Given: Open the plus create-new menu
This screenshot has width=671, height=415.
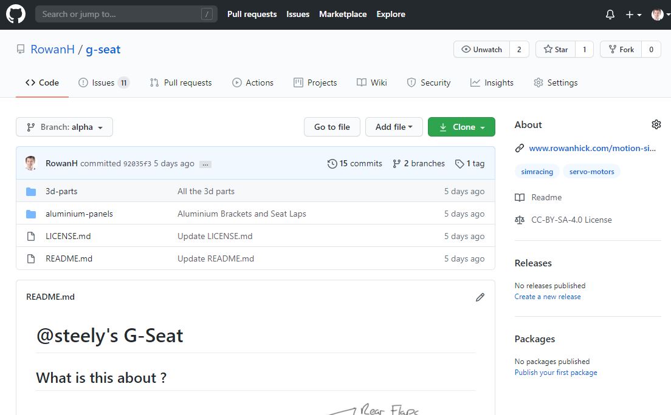Looking at the screenshot, I should 633,15.
